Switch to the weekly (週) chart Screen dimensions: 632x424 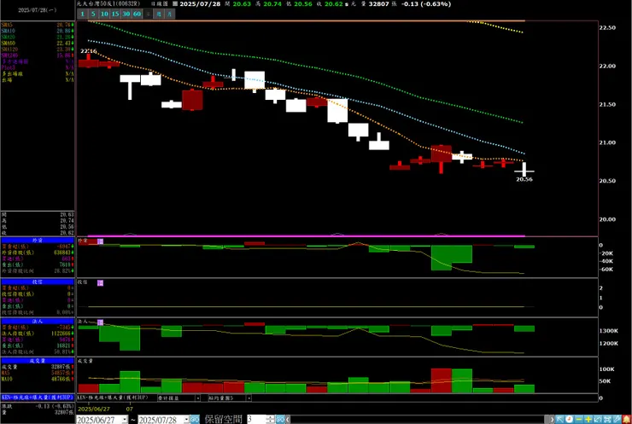[x=159, y=14]
